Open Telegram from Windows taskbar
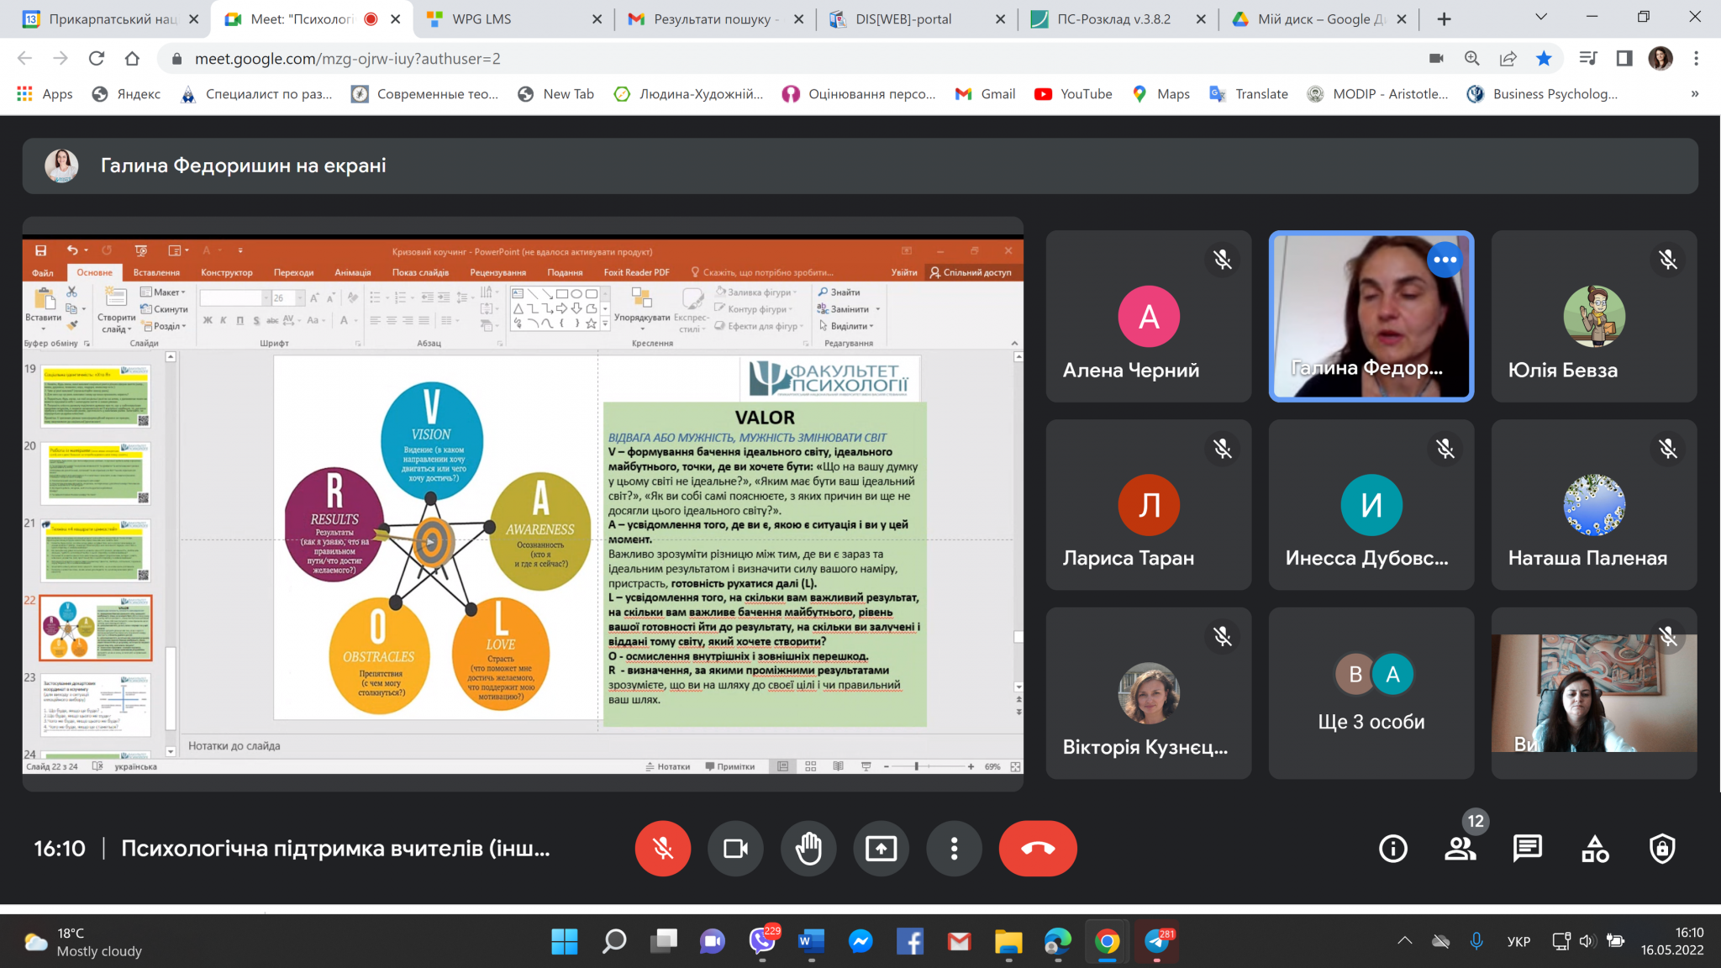 click(x=1157, y=942)
